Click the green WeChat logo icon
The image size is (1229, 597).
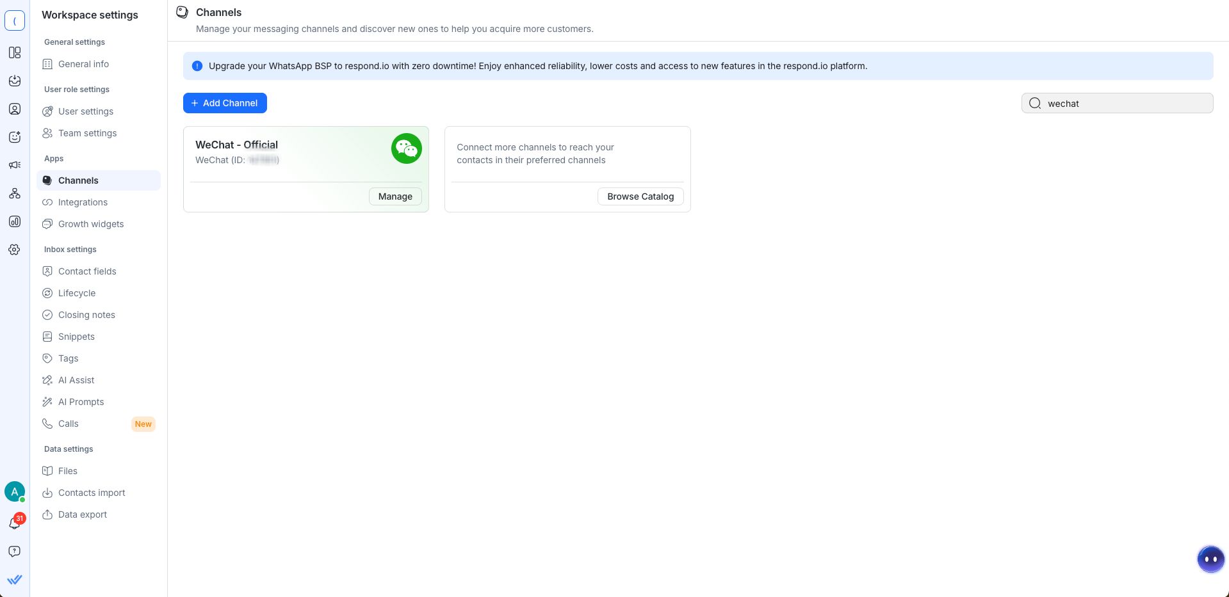[x=406, y=148]
